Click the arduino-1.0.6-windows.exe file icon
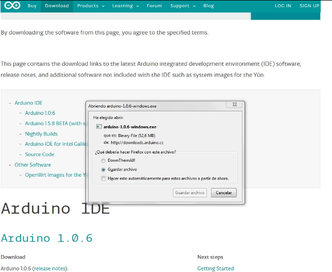The width and height of the screenshot is (332, 272). click(x=99, y=127)
